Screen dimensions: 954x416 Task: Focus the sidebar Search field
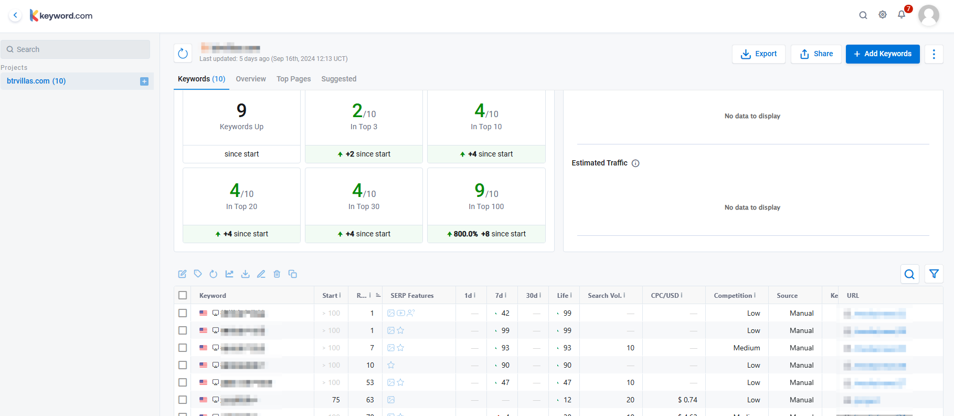(76, 49)
